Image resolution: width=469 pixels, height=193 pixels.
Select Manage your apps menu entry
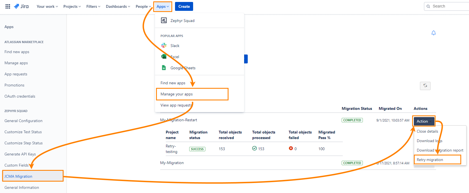(x=177, y=94)
